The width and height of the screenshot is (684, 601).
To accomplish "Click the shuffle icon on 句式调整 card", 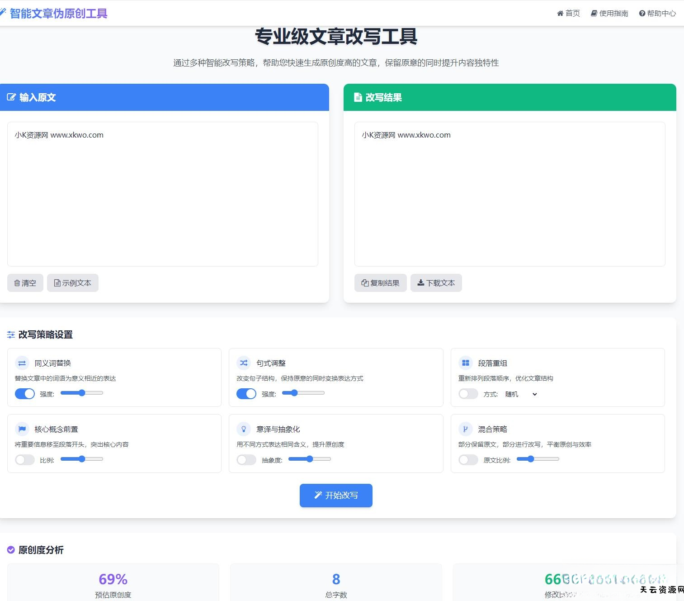I will (x=243, y=363).
